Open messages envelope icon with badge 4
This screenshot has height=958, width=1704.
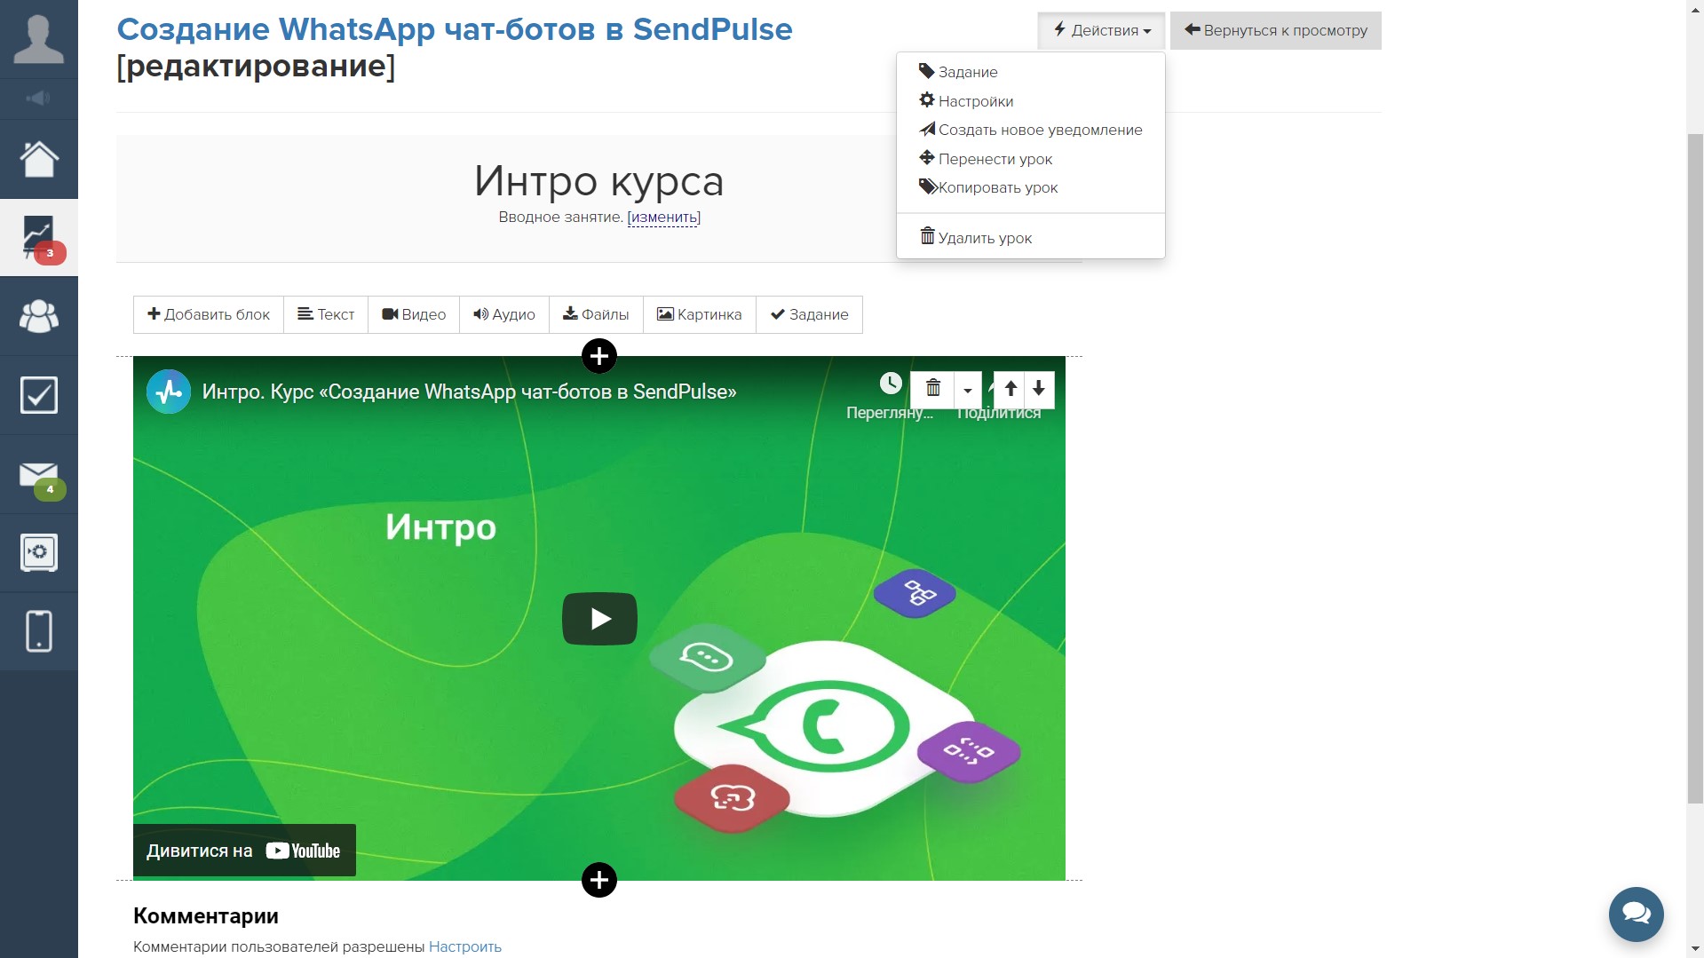pos(38,474)
